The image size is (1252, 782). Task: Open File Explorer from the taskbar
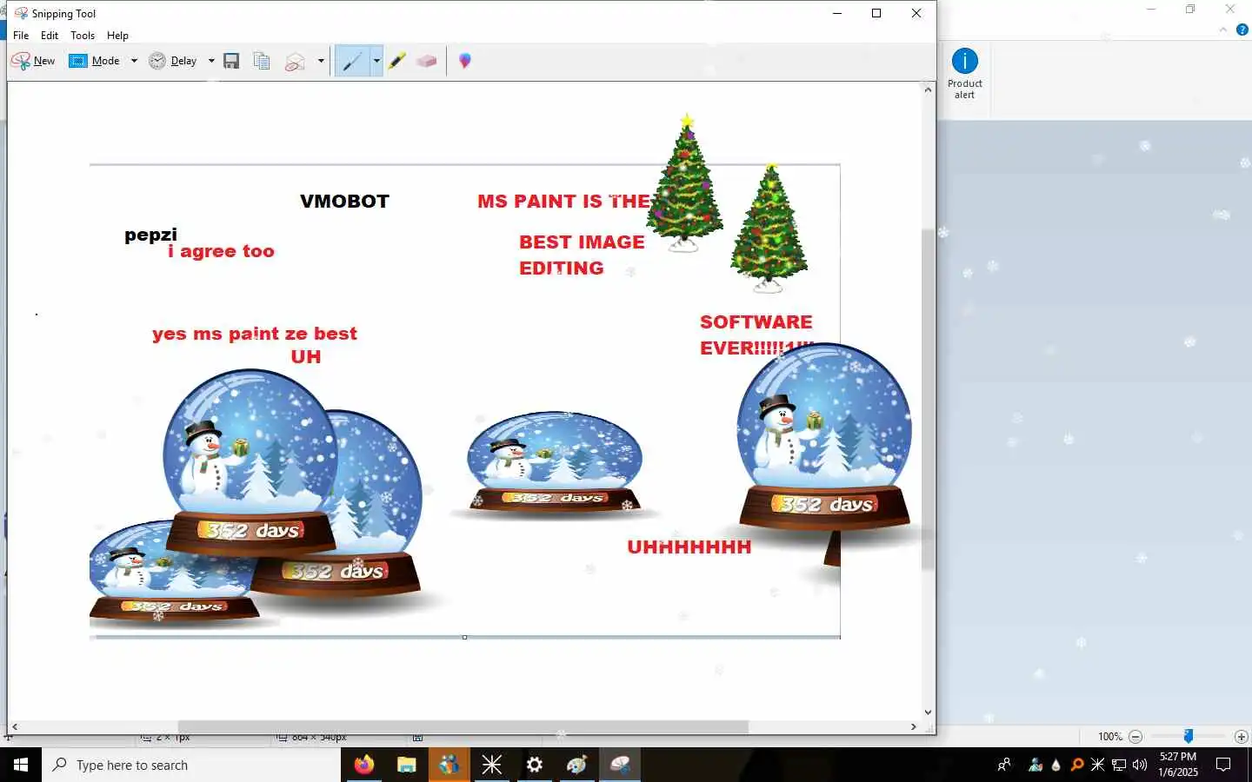tap(406, 765)
